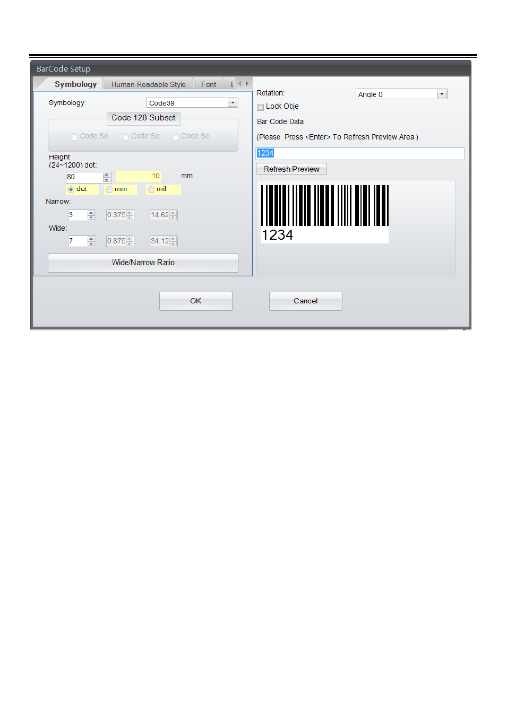This screenshot has width=507, height=716.
Task: Click the Refresh Preview button
Action: [291, 169]
